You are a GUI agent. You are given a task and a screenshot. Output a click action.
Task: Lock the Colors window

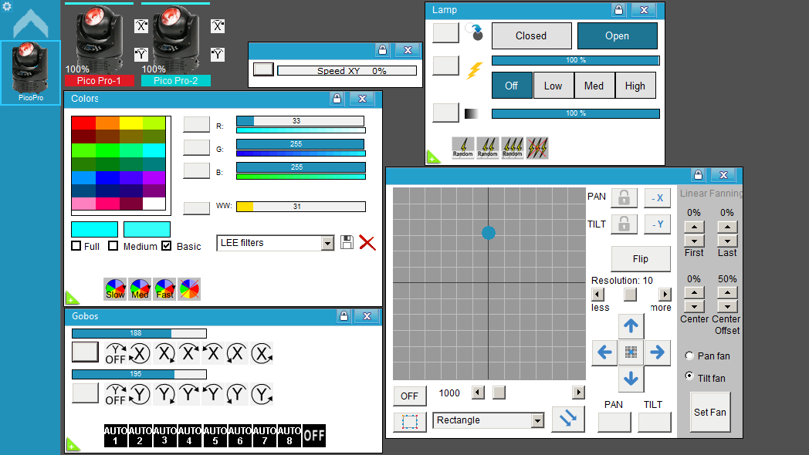337,99
